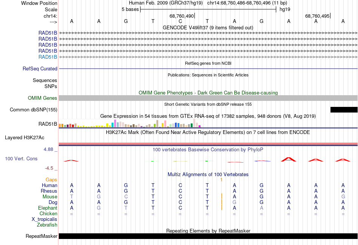Viewport: 358px width, 245px height.
Task: Select the 'Elephant' species label
Action: coord(47,208)
